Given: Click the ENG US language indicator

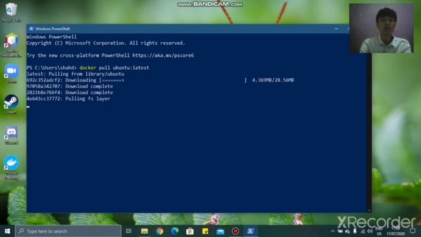Looking at the screenshot, I should [379, 231].
